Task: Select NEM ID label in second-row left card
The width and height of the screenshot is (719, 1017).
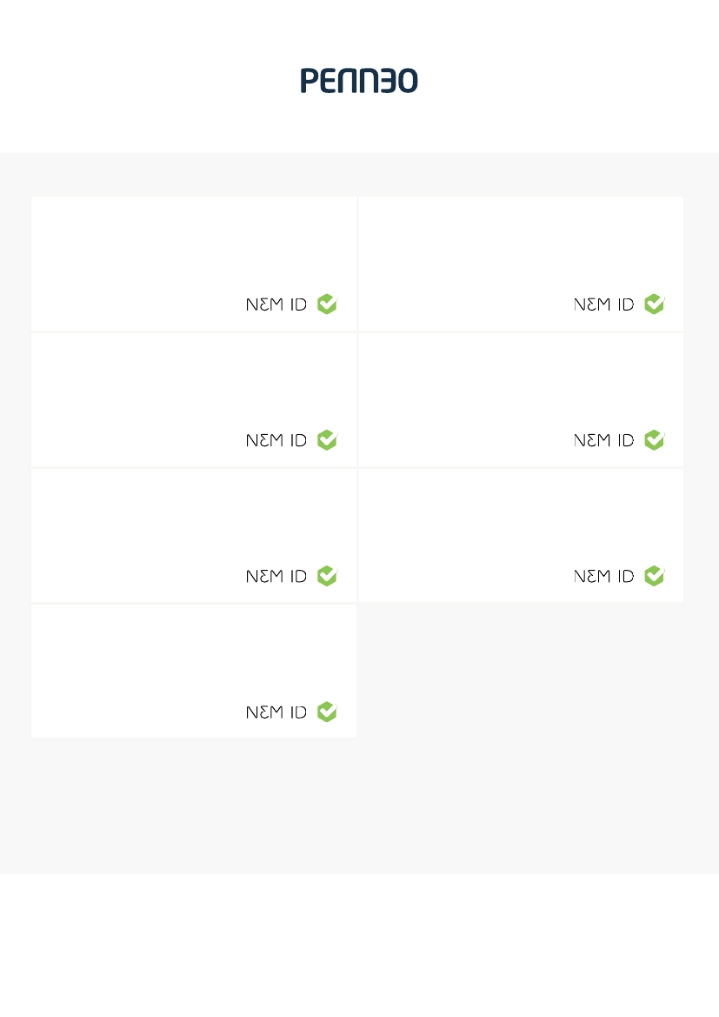Action: pos(276,440)
